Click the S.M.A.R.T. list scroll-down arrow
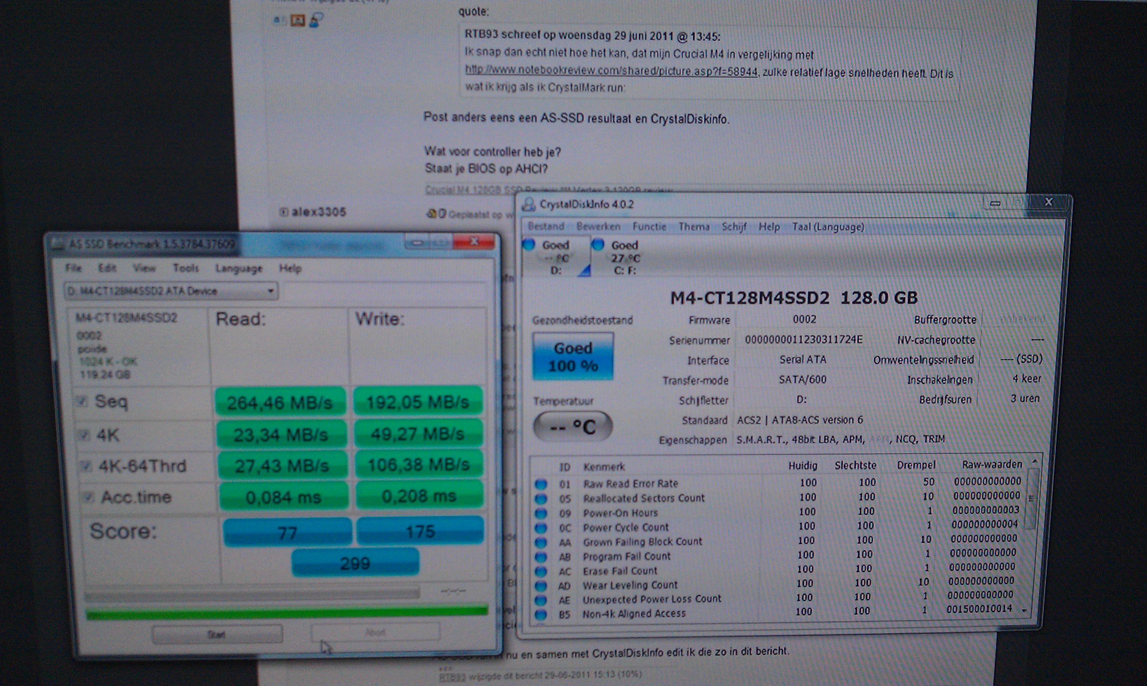Screen dimensions: 1147x686 coord(1025,611)
